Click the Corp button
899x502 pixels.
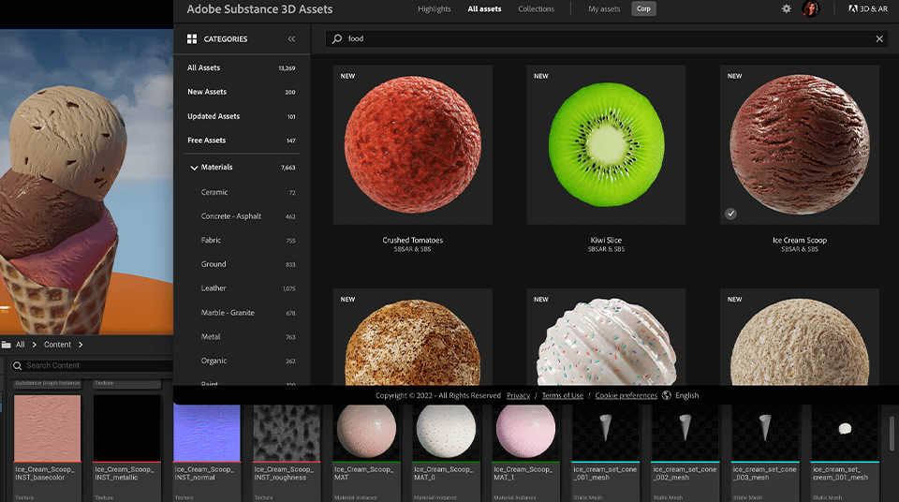(644, 8)
